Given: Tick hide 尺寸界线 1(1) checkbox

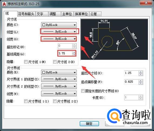Looking at the screenshot, I should click(x=26, y=101).
